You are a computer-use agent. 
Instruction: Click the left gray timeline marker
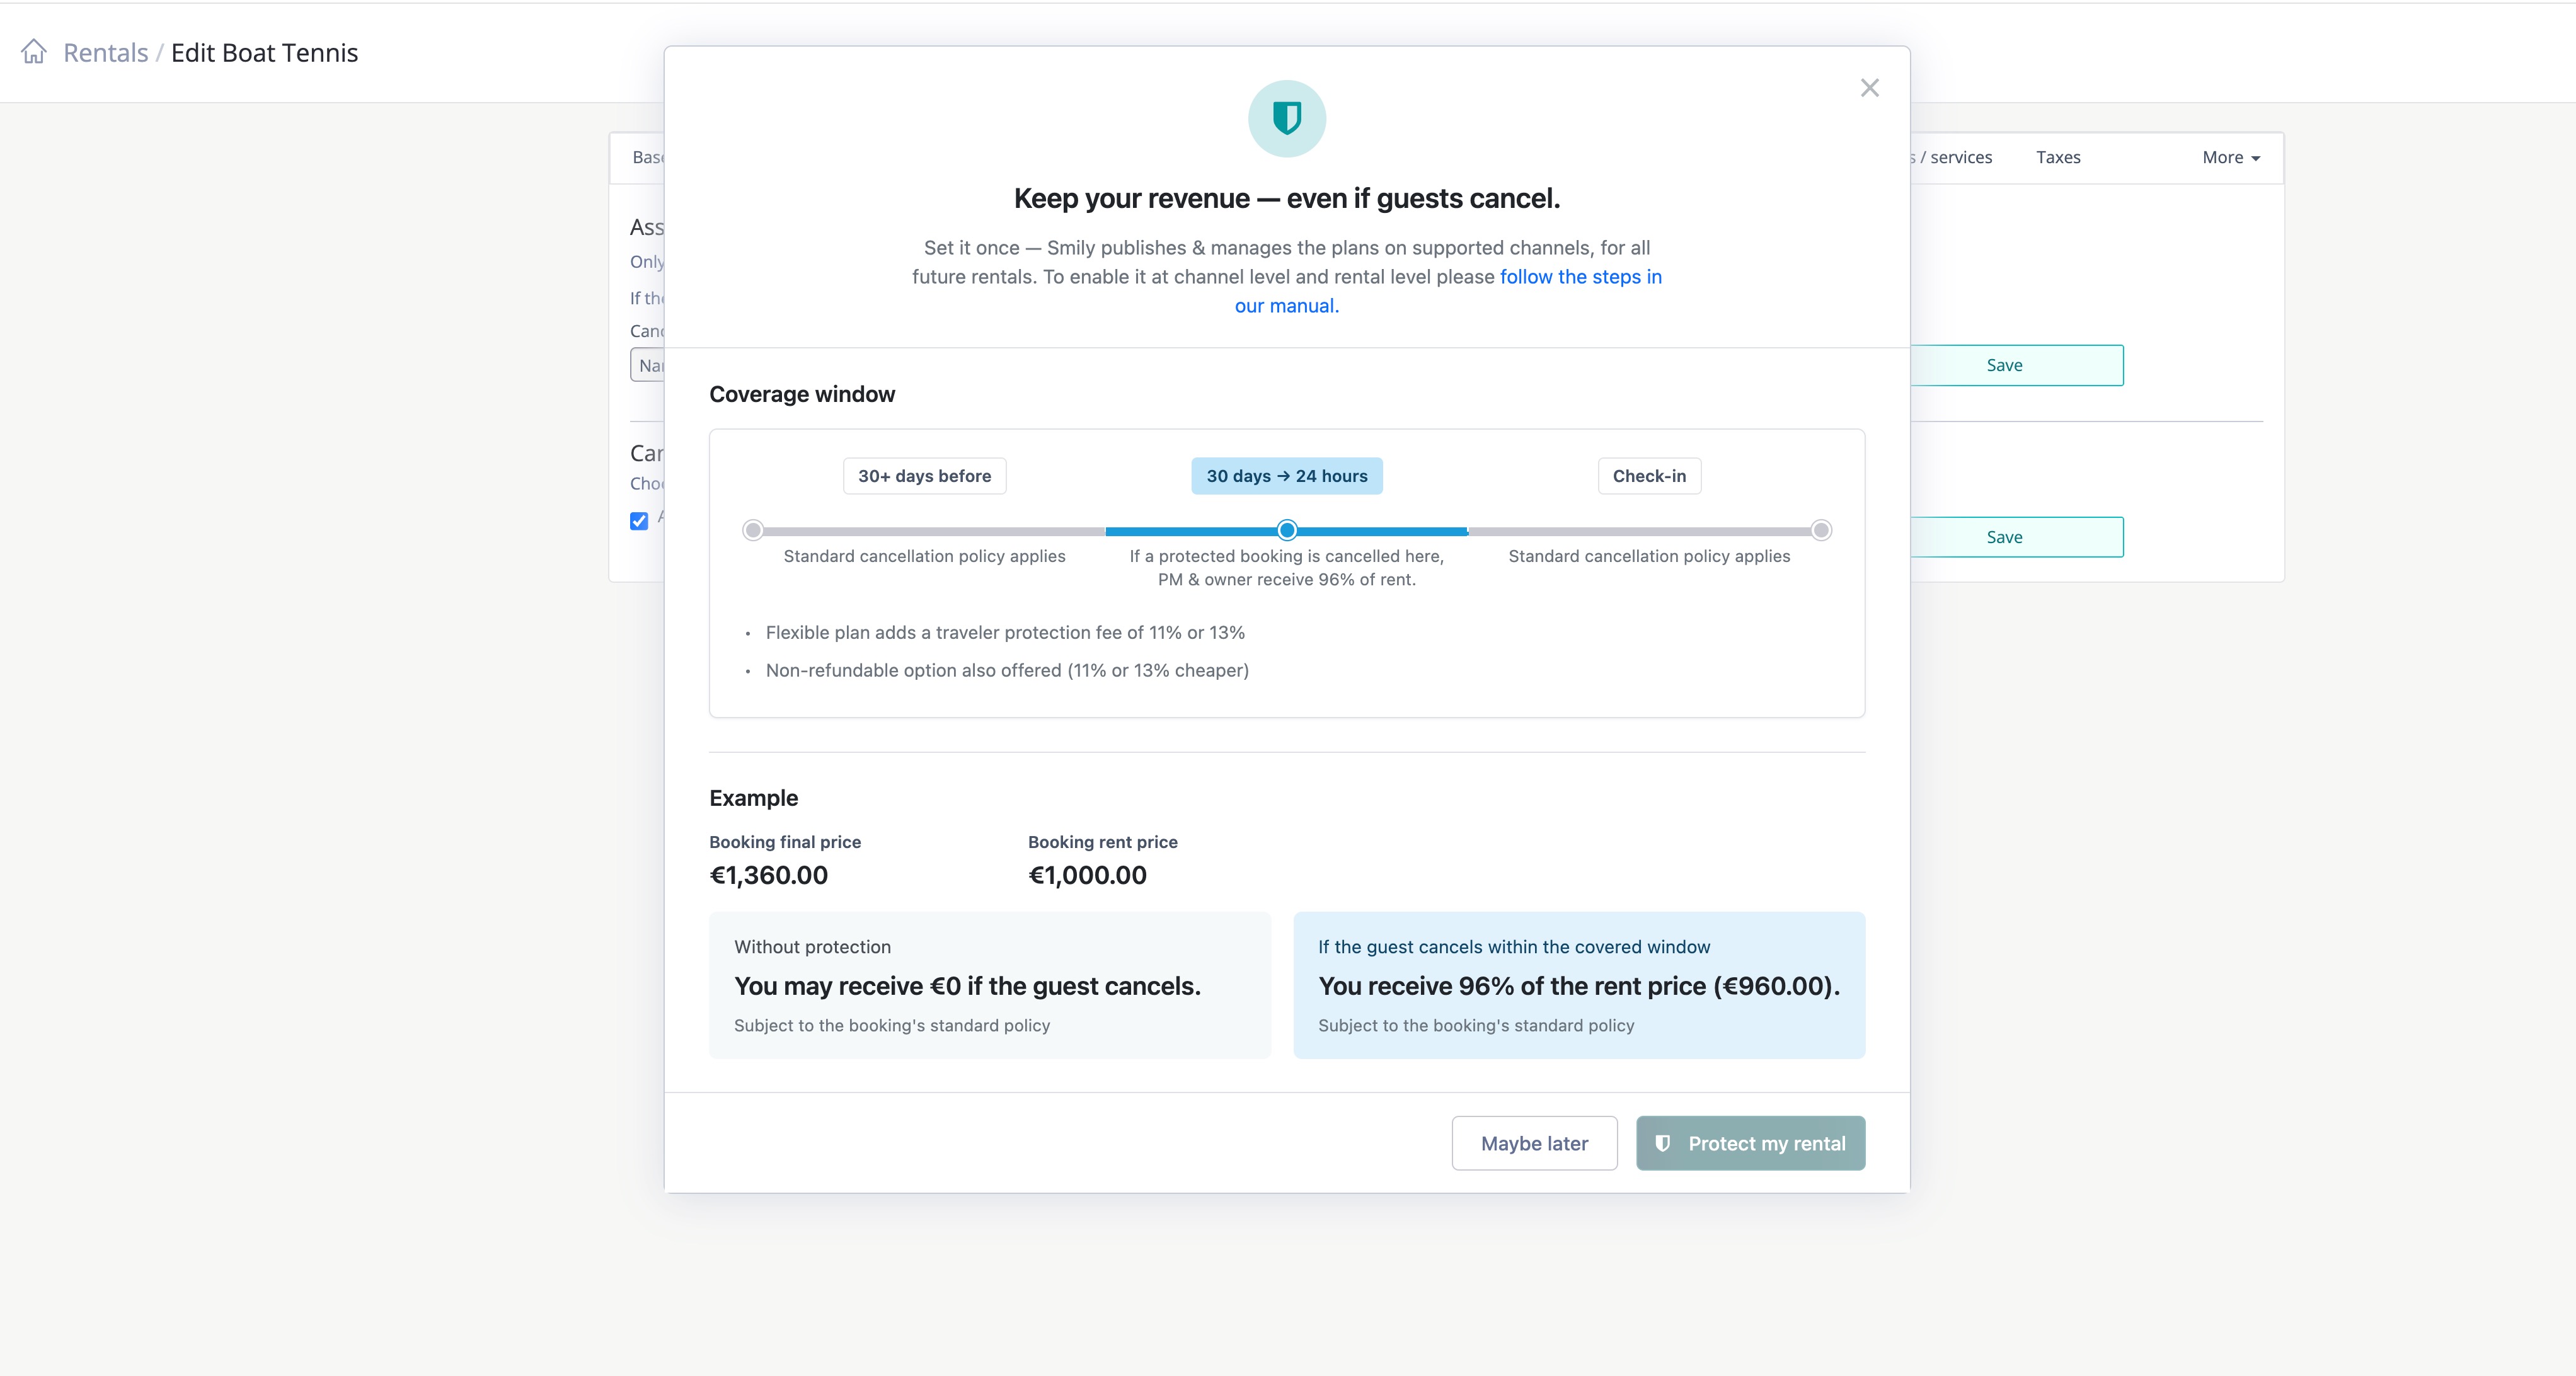coord(753,530)
